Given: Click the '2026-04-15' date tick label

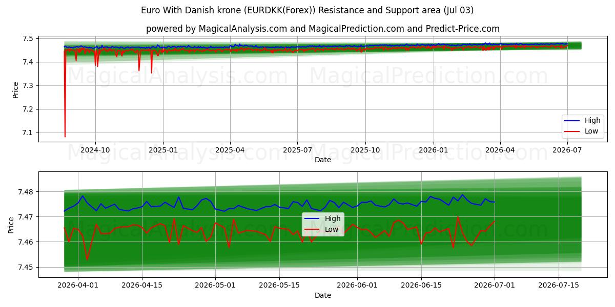Looking at the screenshot, I should tap(142, 286).
